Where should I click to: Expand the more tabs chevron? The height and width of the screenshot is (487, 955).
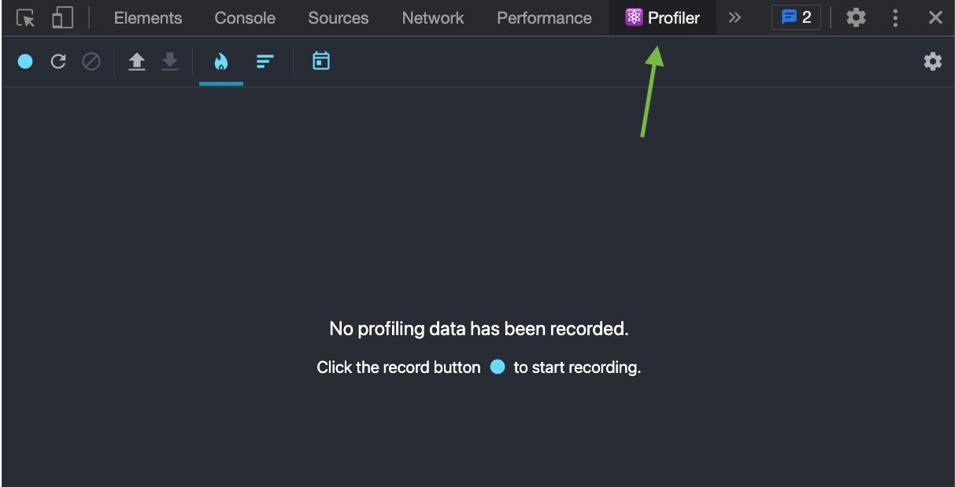(735, 18)
